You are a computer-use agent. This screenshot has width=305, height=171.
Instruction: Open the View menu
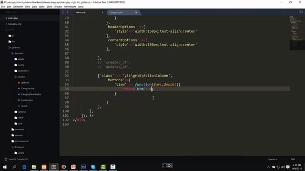(x=34, y=7)
